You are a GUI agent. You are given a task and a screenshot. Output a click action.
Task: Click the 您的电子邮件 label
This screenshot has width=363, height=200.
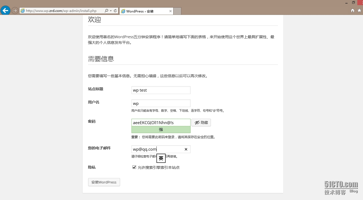[99, 148]
